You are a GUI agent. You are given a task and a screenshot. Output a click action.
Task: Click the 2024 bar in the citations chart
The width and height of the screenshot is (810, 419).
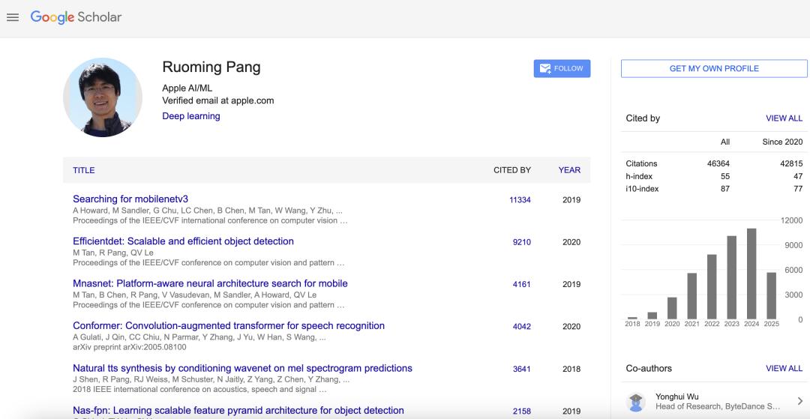click(x=751, y=274)
